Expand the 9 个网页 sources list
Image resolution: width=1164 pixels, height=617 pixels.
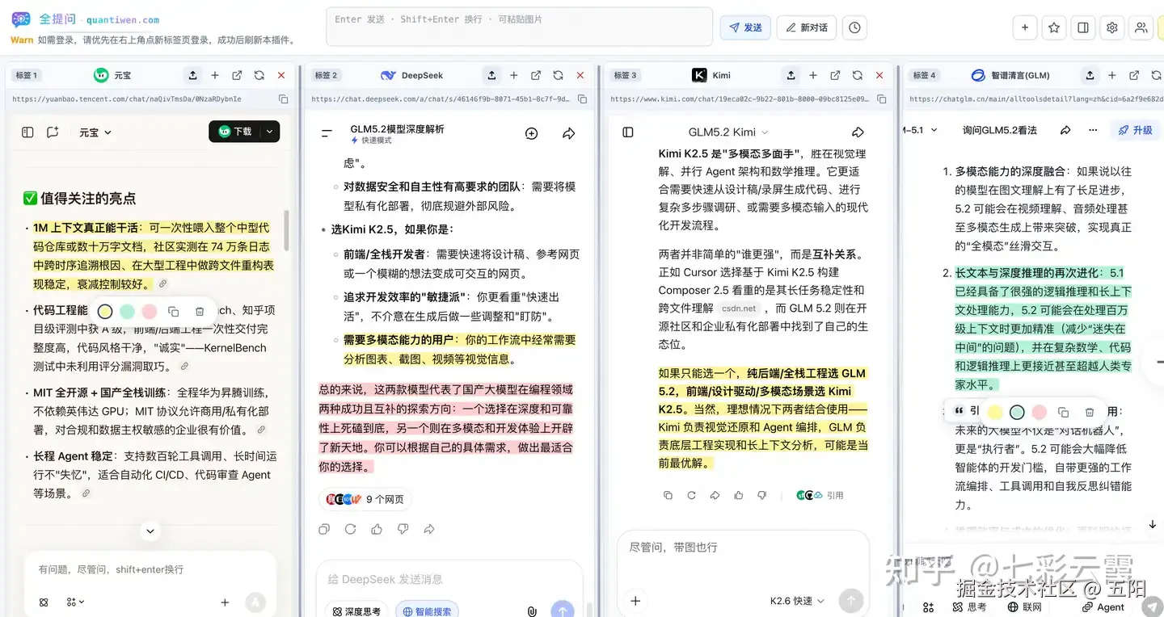pyautogui.click(x=367, y=499)
